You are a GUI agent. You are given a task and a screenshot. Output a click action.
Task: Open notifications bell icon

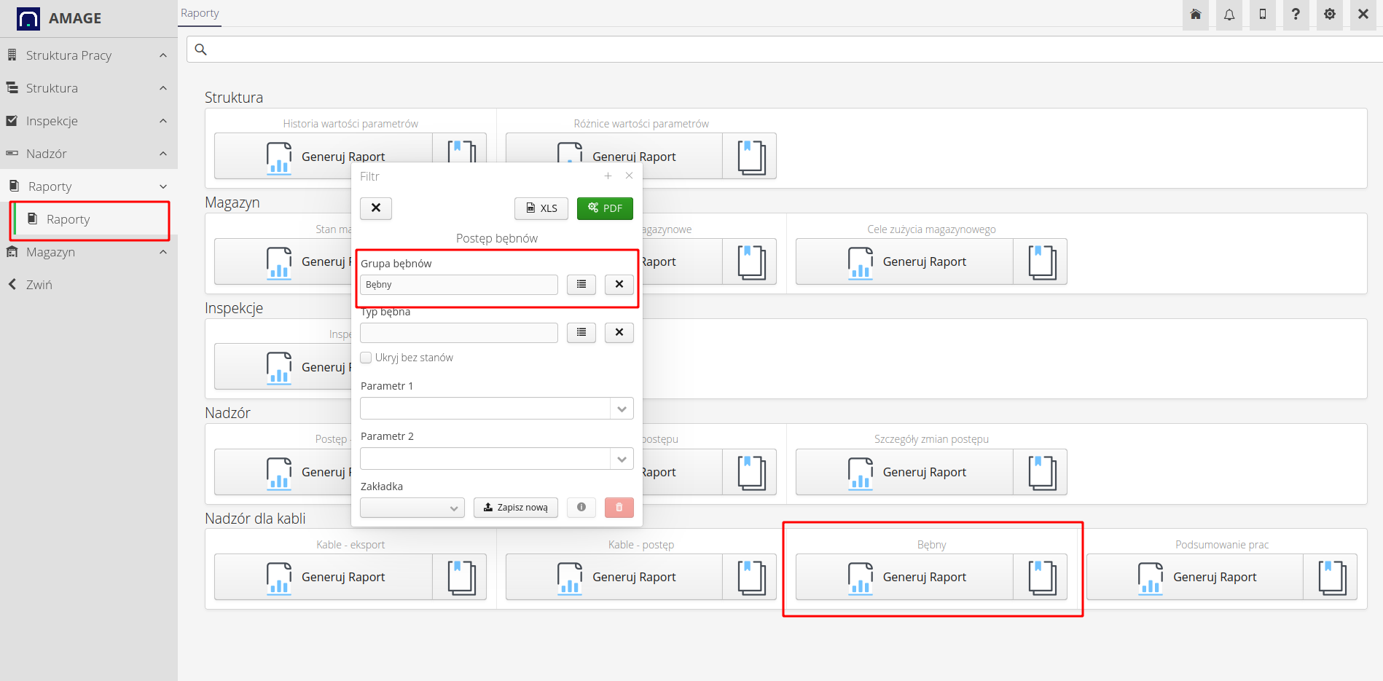tap(1229, 15)
